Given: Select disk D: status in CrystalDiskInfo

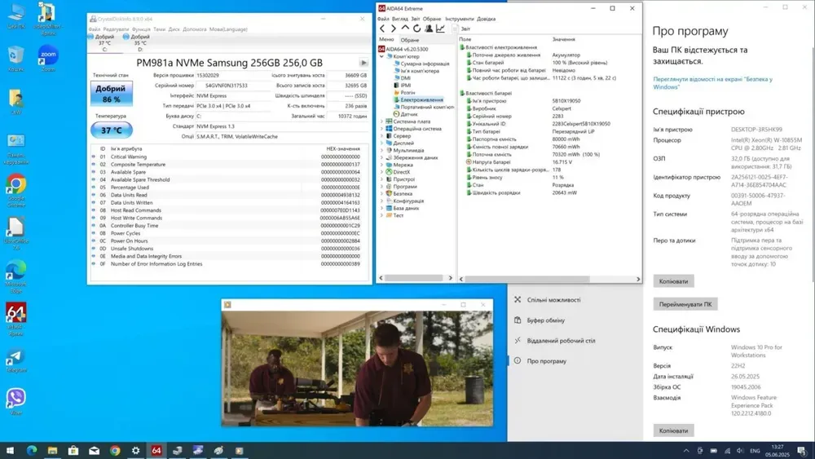Looking at the screenshot, I should click(139, 42).
